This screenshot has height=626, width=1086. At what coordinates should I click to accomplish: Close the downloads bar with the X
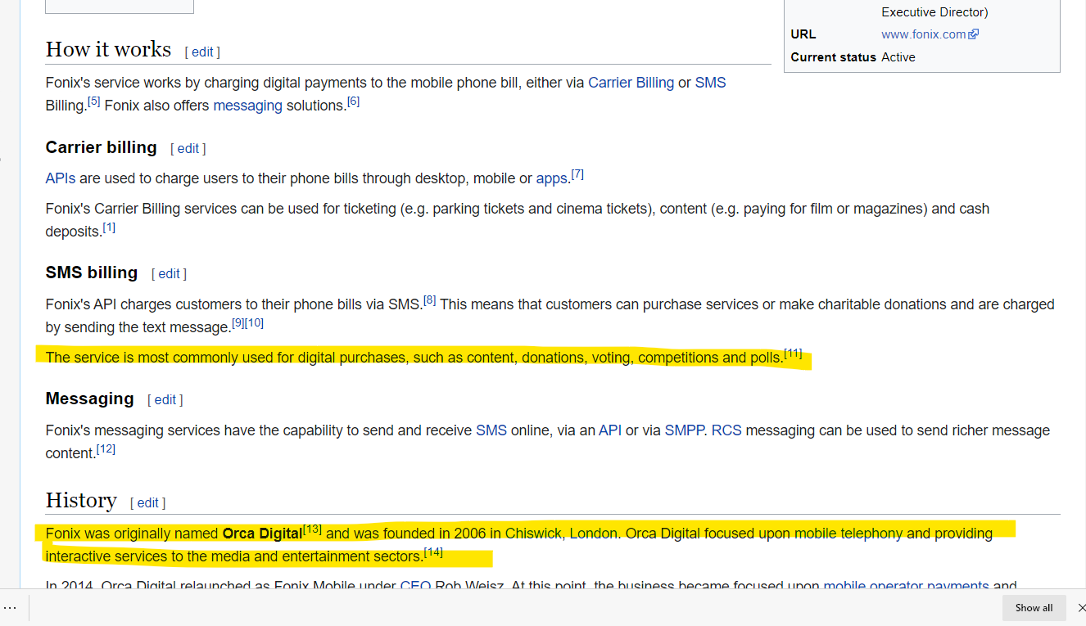click(x=1081, y=608)
